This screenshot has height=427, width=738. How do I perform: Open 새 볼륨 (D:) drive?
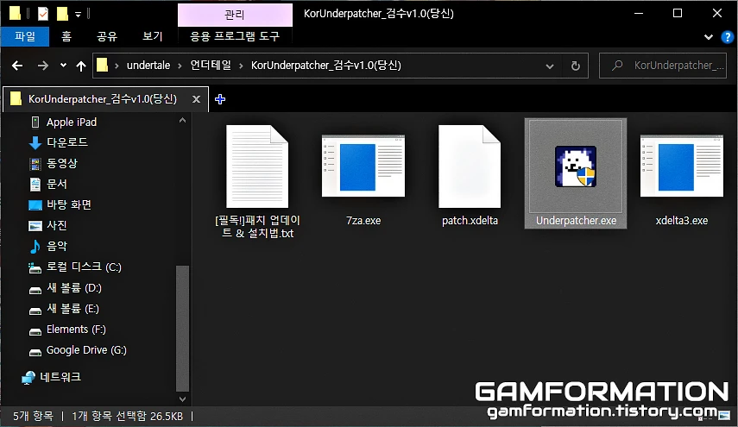[74, 288]
